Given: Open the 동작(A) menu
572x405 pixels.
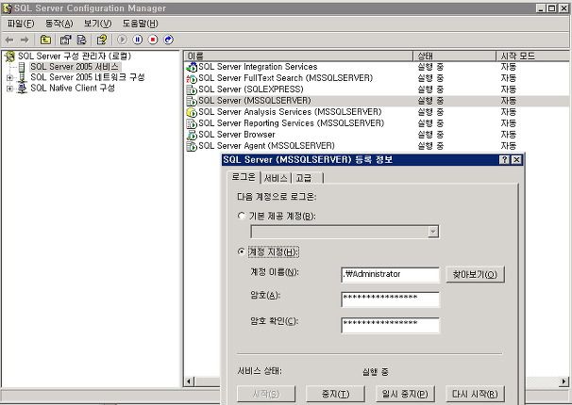Looking at the screenshot, I should click(59, 24).
